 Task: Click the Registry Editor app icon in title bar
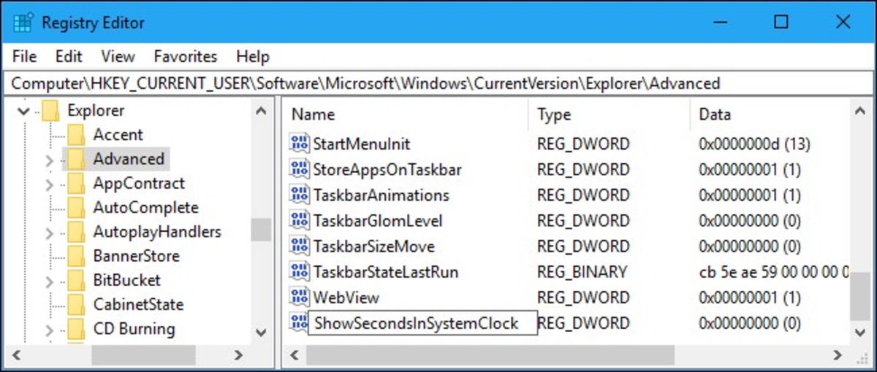click(x=22, y=22)
